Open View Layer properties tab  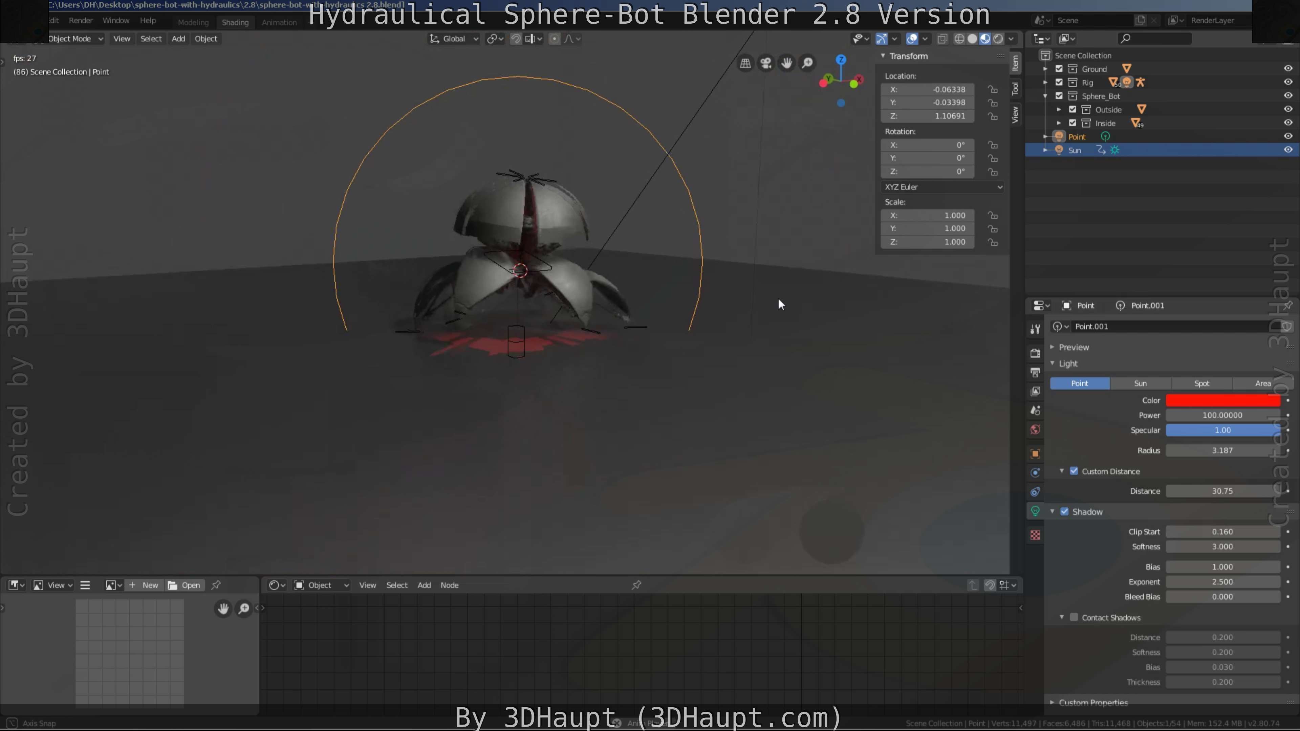[1035, 392]
